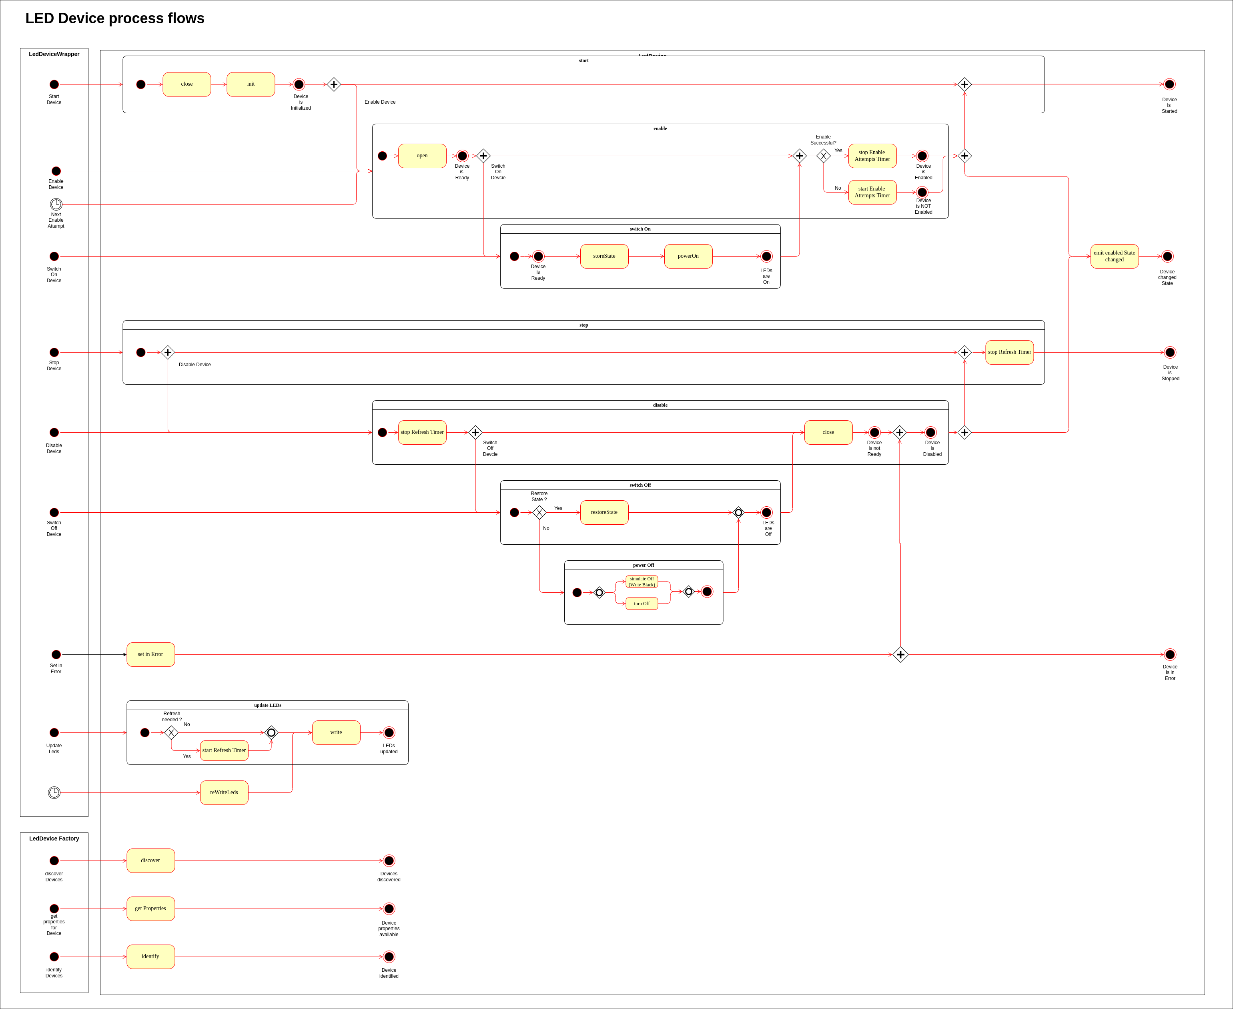Select the Refresh needed gateway diamond
Image resolution: width=1233 pixels, height=1009 pixels.
point(171,732)
